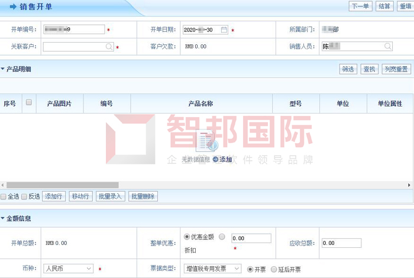
Task: Open the calendar picker for 开单日期
Action: click(224, 30)
